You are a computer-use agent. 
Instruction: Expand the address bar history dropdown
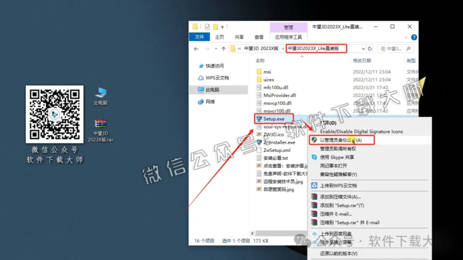pos(363,49)
